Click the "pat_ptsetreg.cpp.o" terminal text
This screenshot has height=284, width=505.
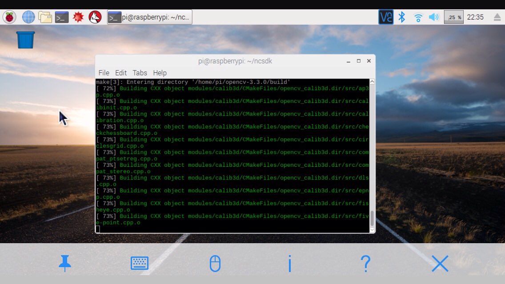[127, 158]
